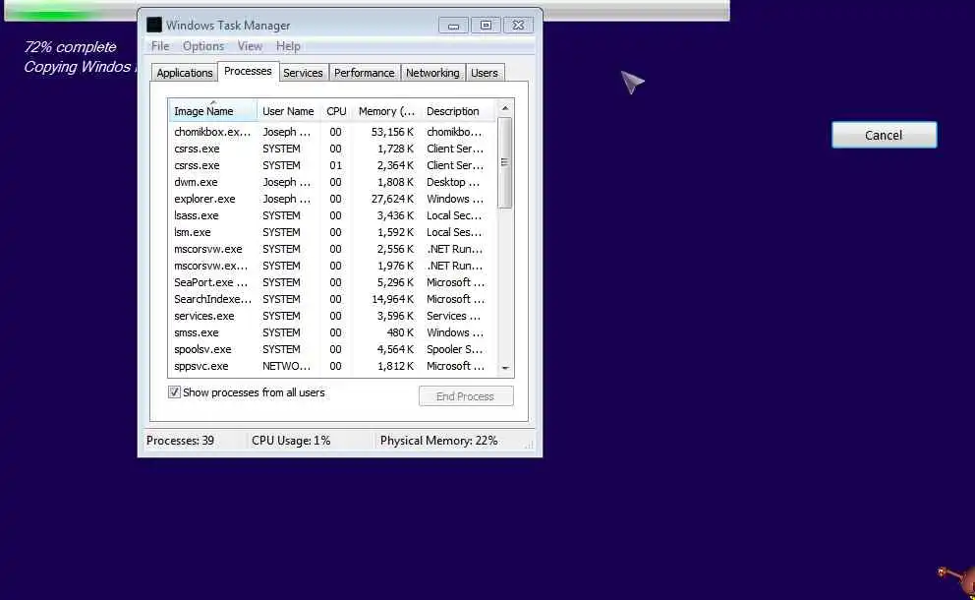Open the File menu
The image size is (975, 600).
(160, 46)
